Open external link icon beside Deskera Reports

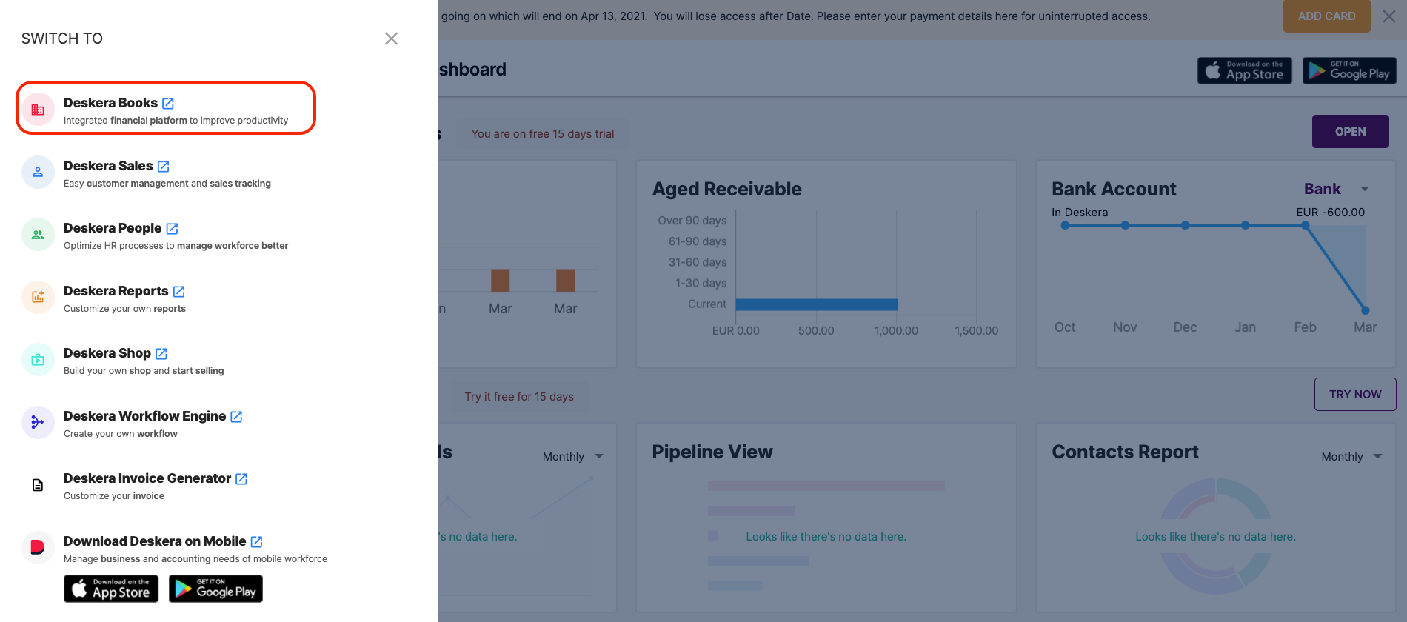pyautogui.click(x=178, y=291)
